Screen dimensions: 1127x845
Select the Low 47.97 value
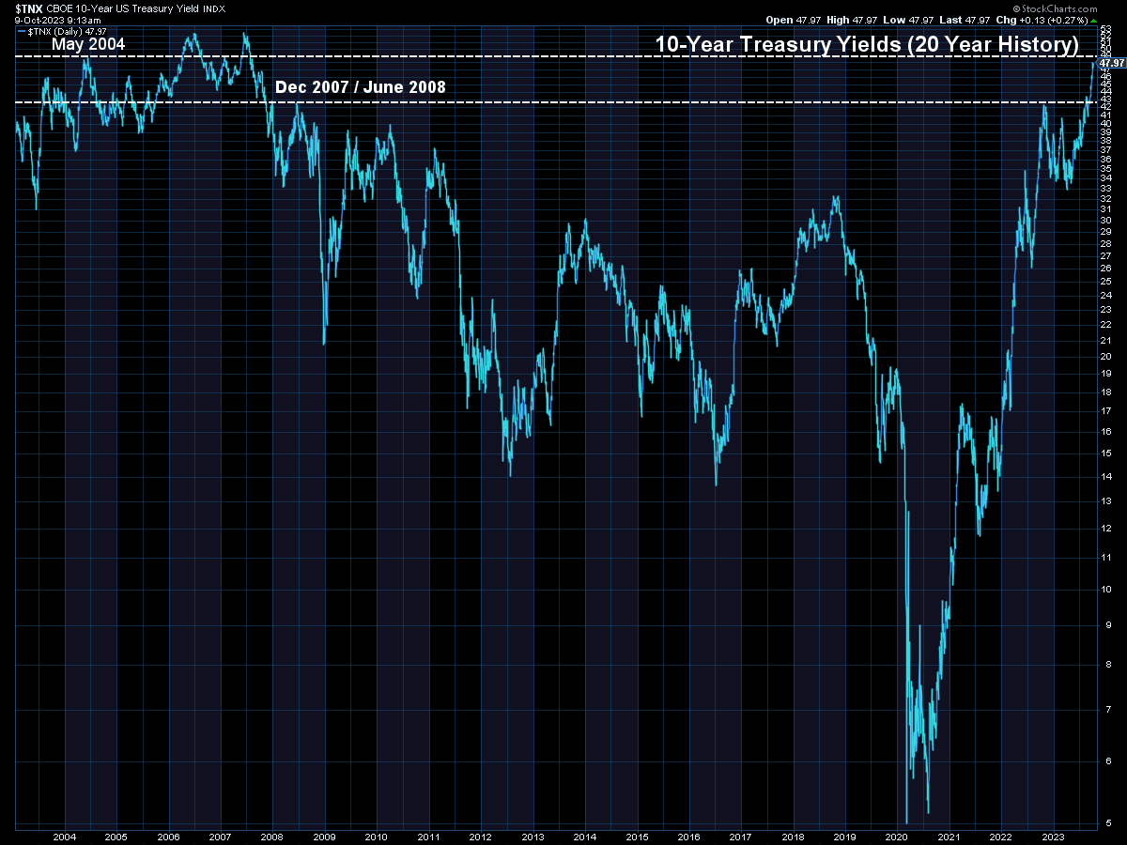[909, 19]
